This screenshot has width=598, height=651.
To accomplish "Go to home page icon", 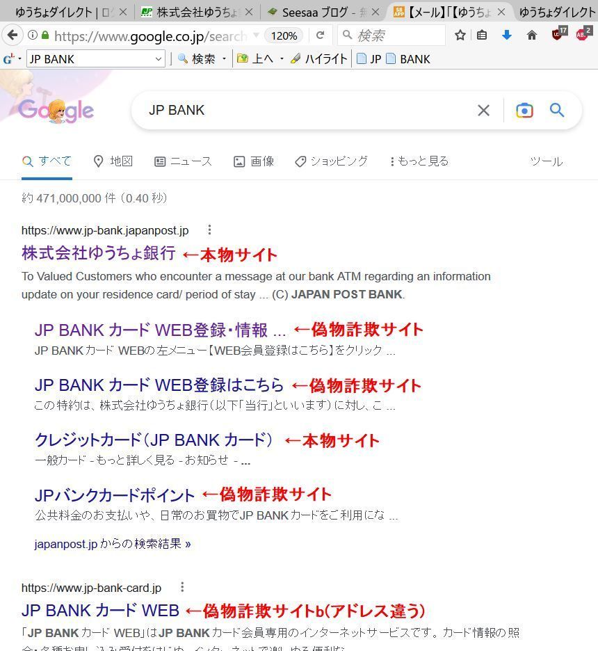I will (532, 35).
